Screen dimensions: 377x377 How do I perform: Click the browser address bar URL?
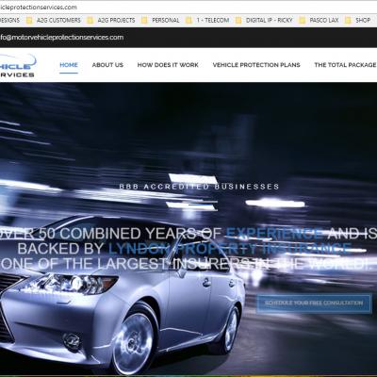coord(39,7)
